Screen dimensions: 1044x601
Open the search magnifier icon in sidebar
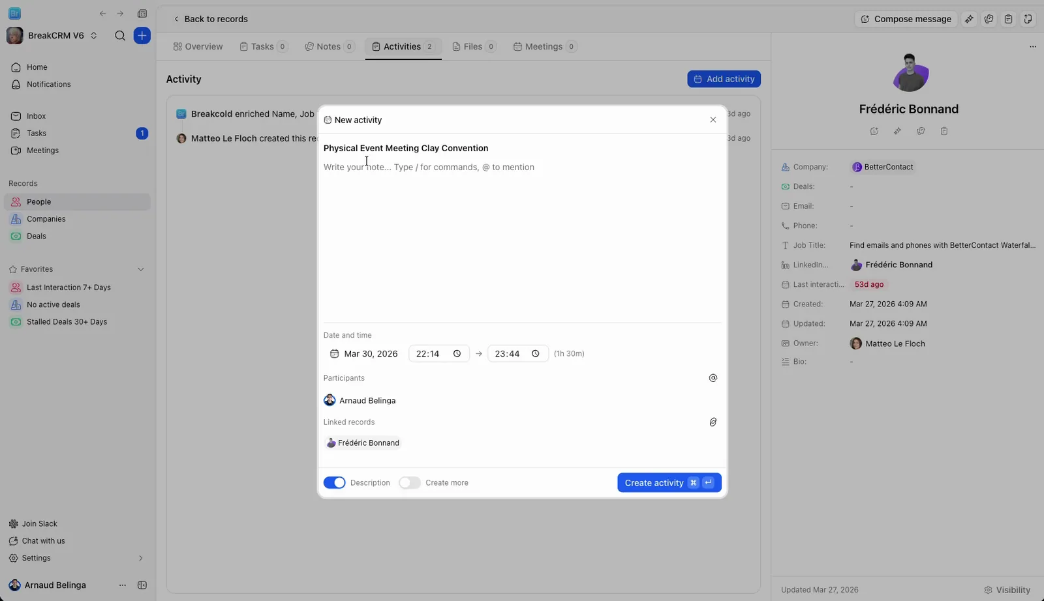[x=120, y=35]
